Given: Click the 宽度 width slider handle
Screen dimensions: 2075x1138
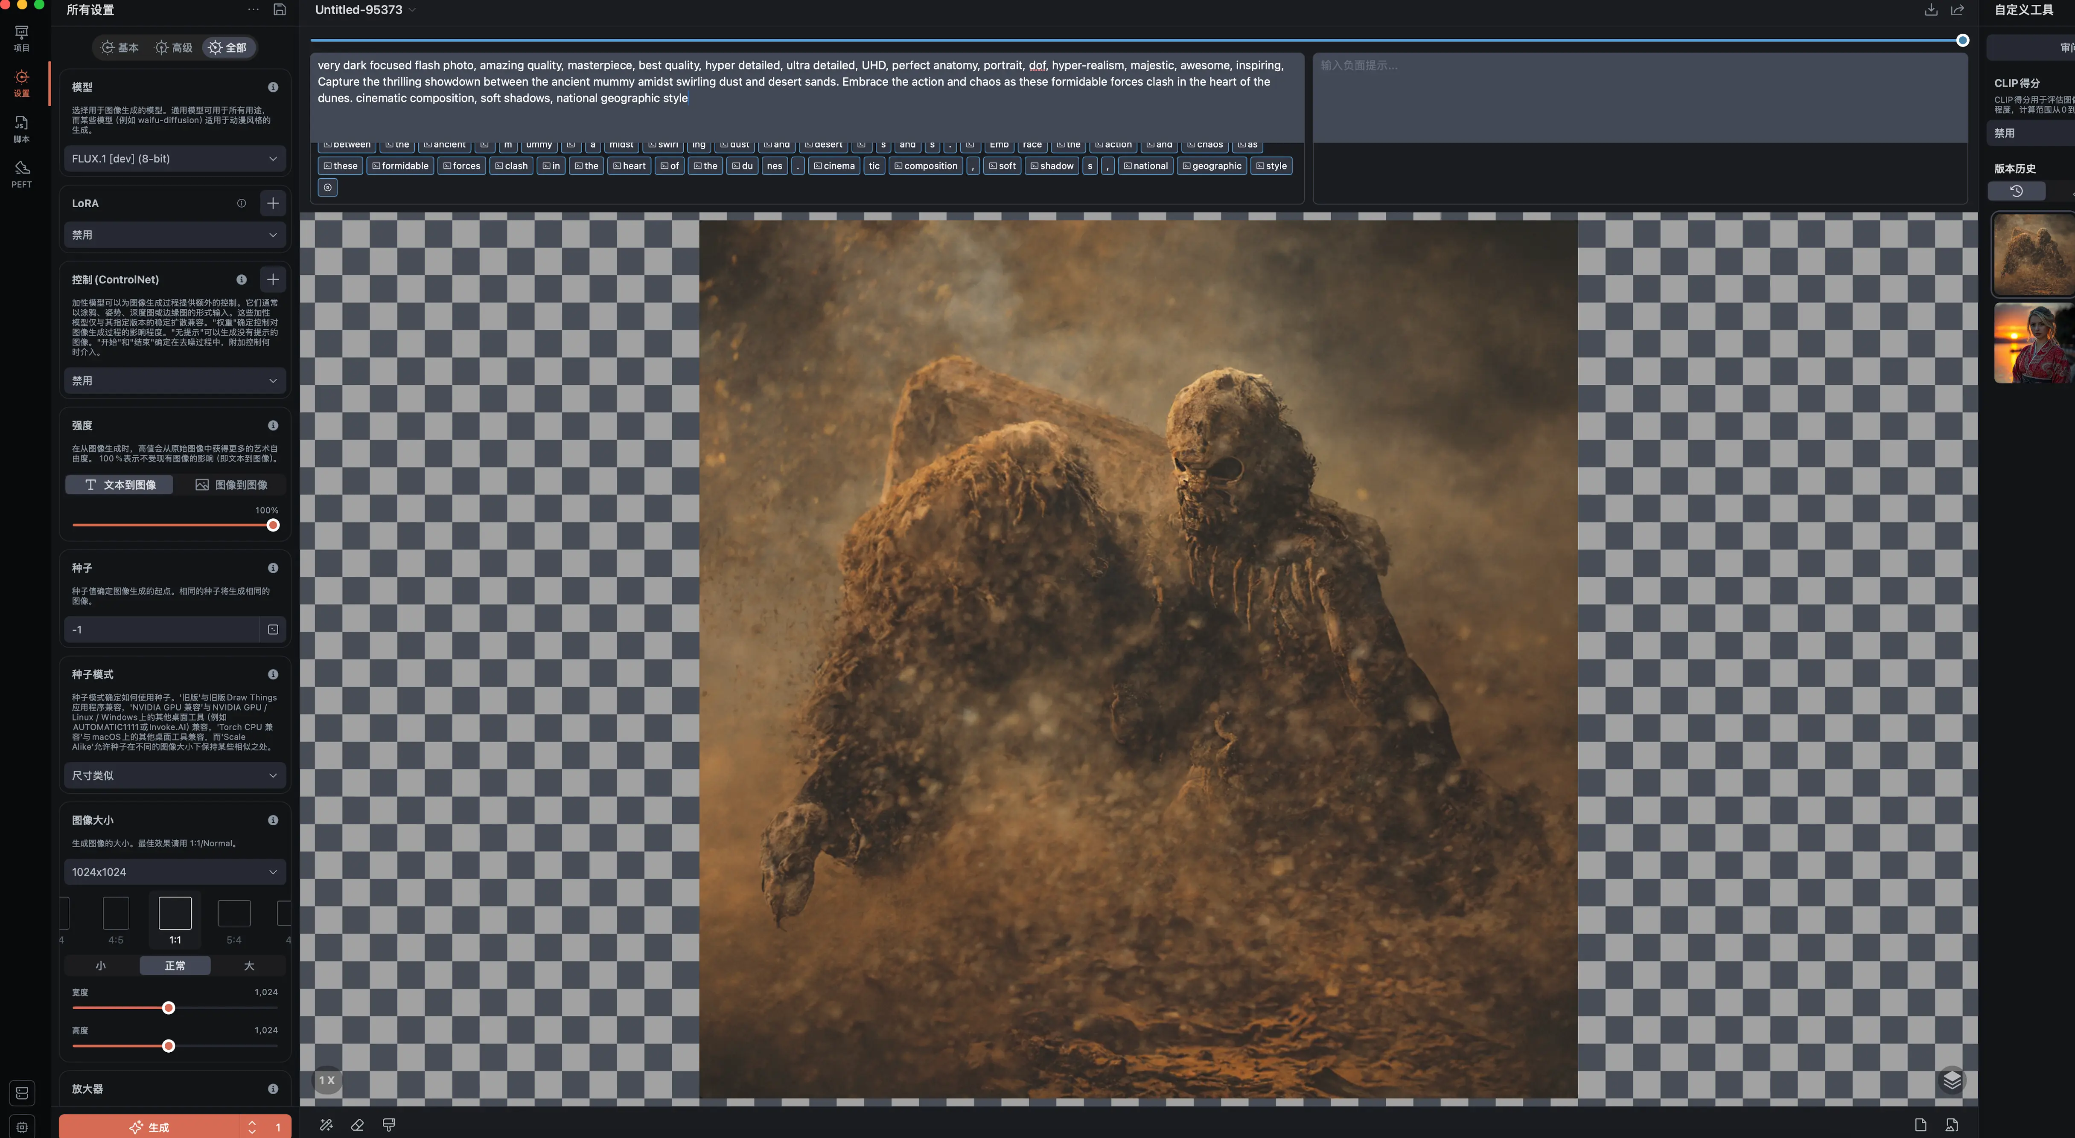Looking at the screenshot, I should click(168, 1007).
